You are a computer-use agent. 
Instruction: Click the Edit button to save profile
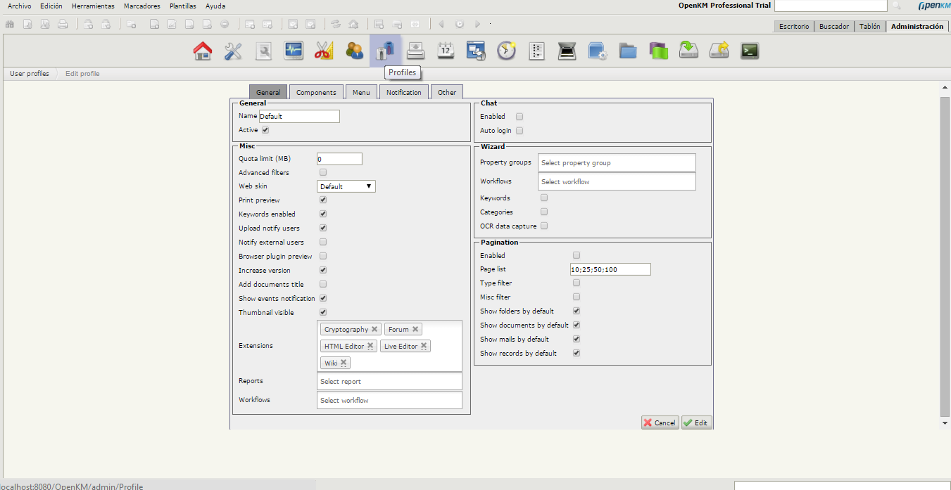(x=696, y=423)
